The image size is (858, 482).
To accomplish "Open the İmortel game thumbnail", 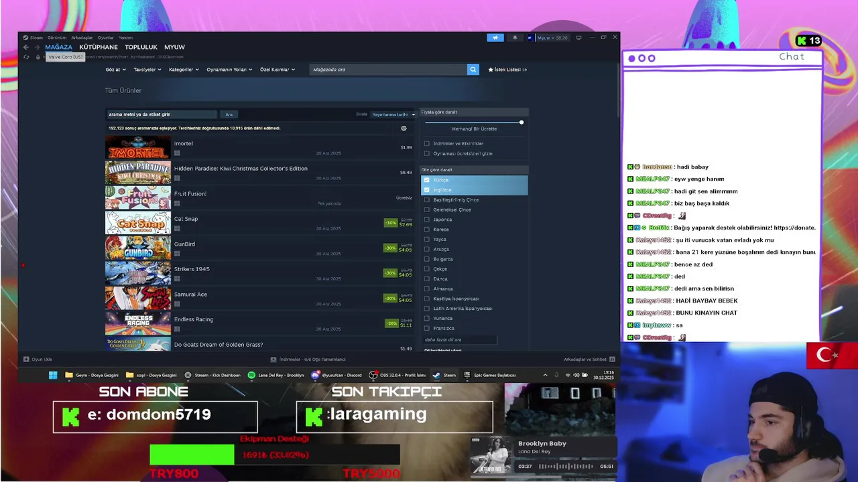I will (x=138, y=148).
